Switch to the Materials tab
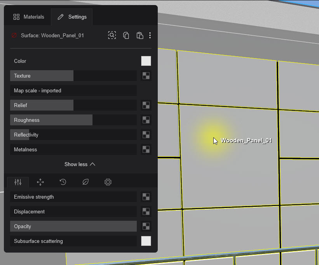319x265 pixels. point(29,17)
